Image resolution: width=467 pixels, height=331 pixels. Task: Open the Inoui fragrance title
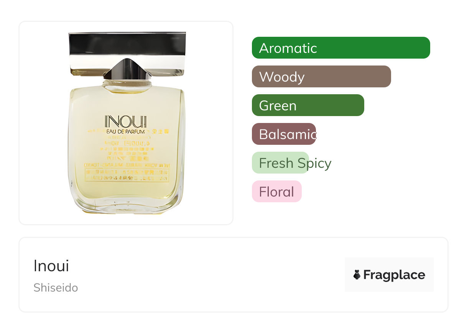click(51, 266)
